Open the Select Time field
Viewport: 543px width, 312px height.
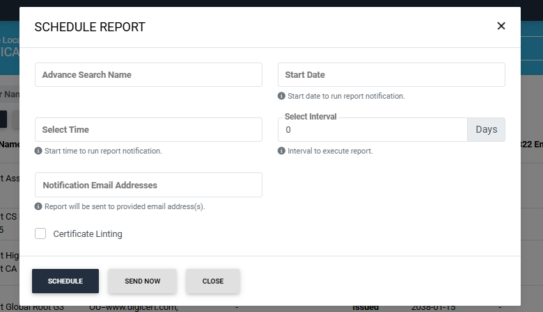click(148, 130)
